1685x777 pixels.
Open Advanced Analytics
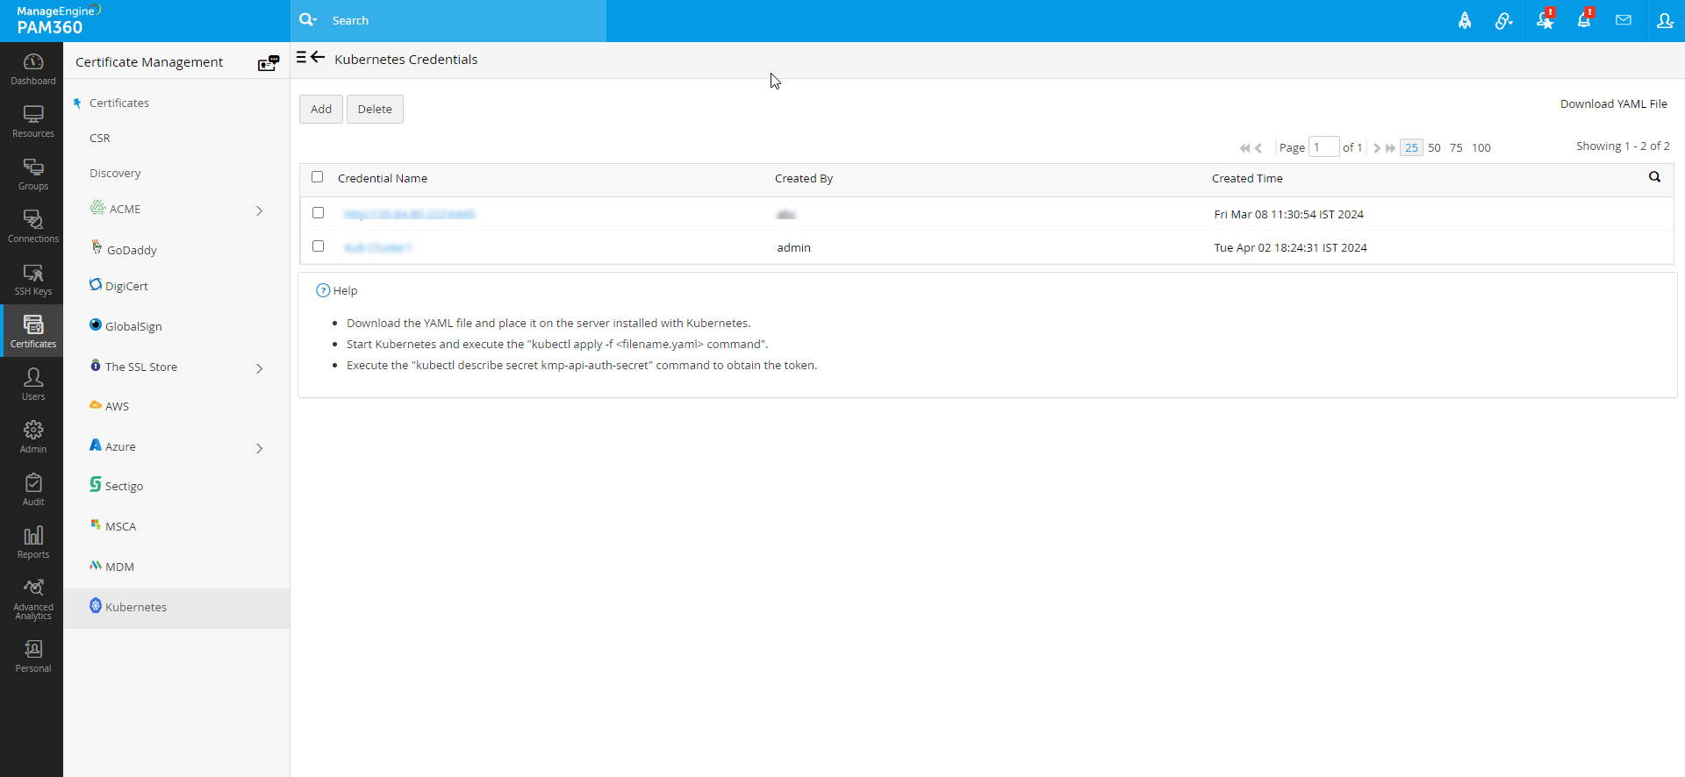[32, 599]
